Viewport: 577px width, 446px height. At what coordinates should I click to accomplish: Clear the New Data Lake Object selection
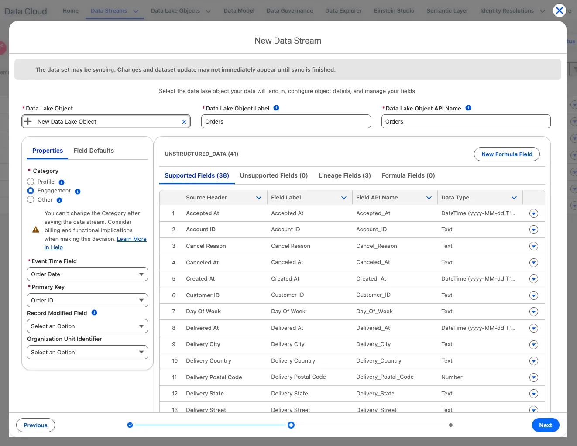coord(184,122)
